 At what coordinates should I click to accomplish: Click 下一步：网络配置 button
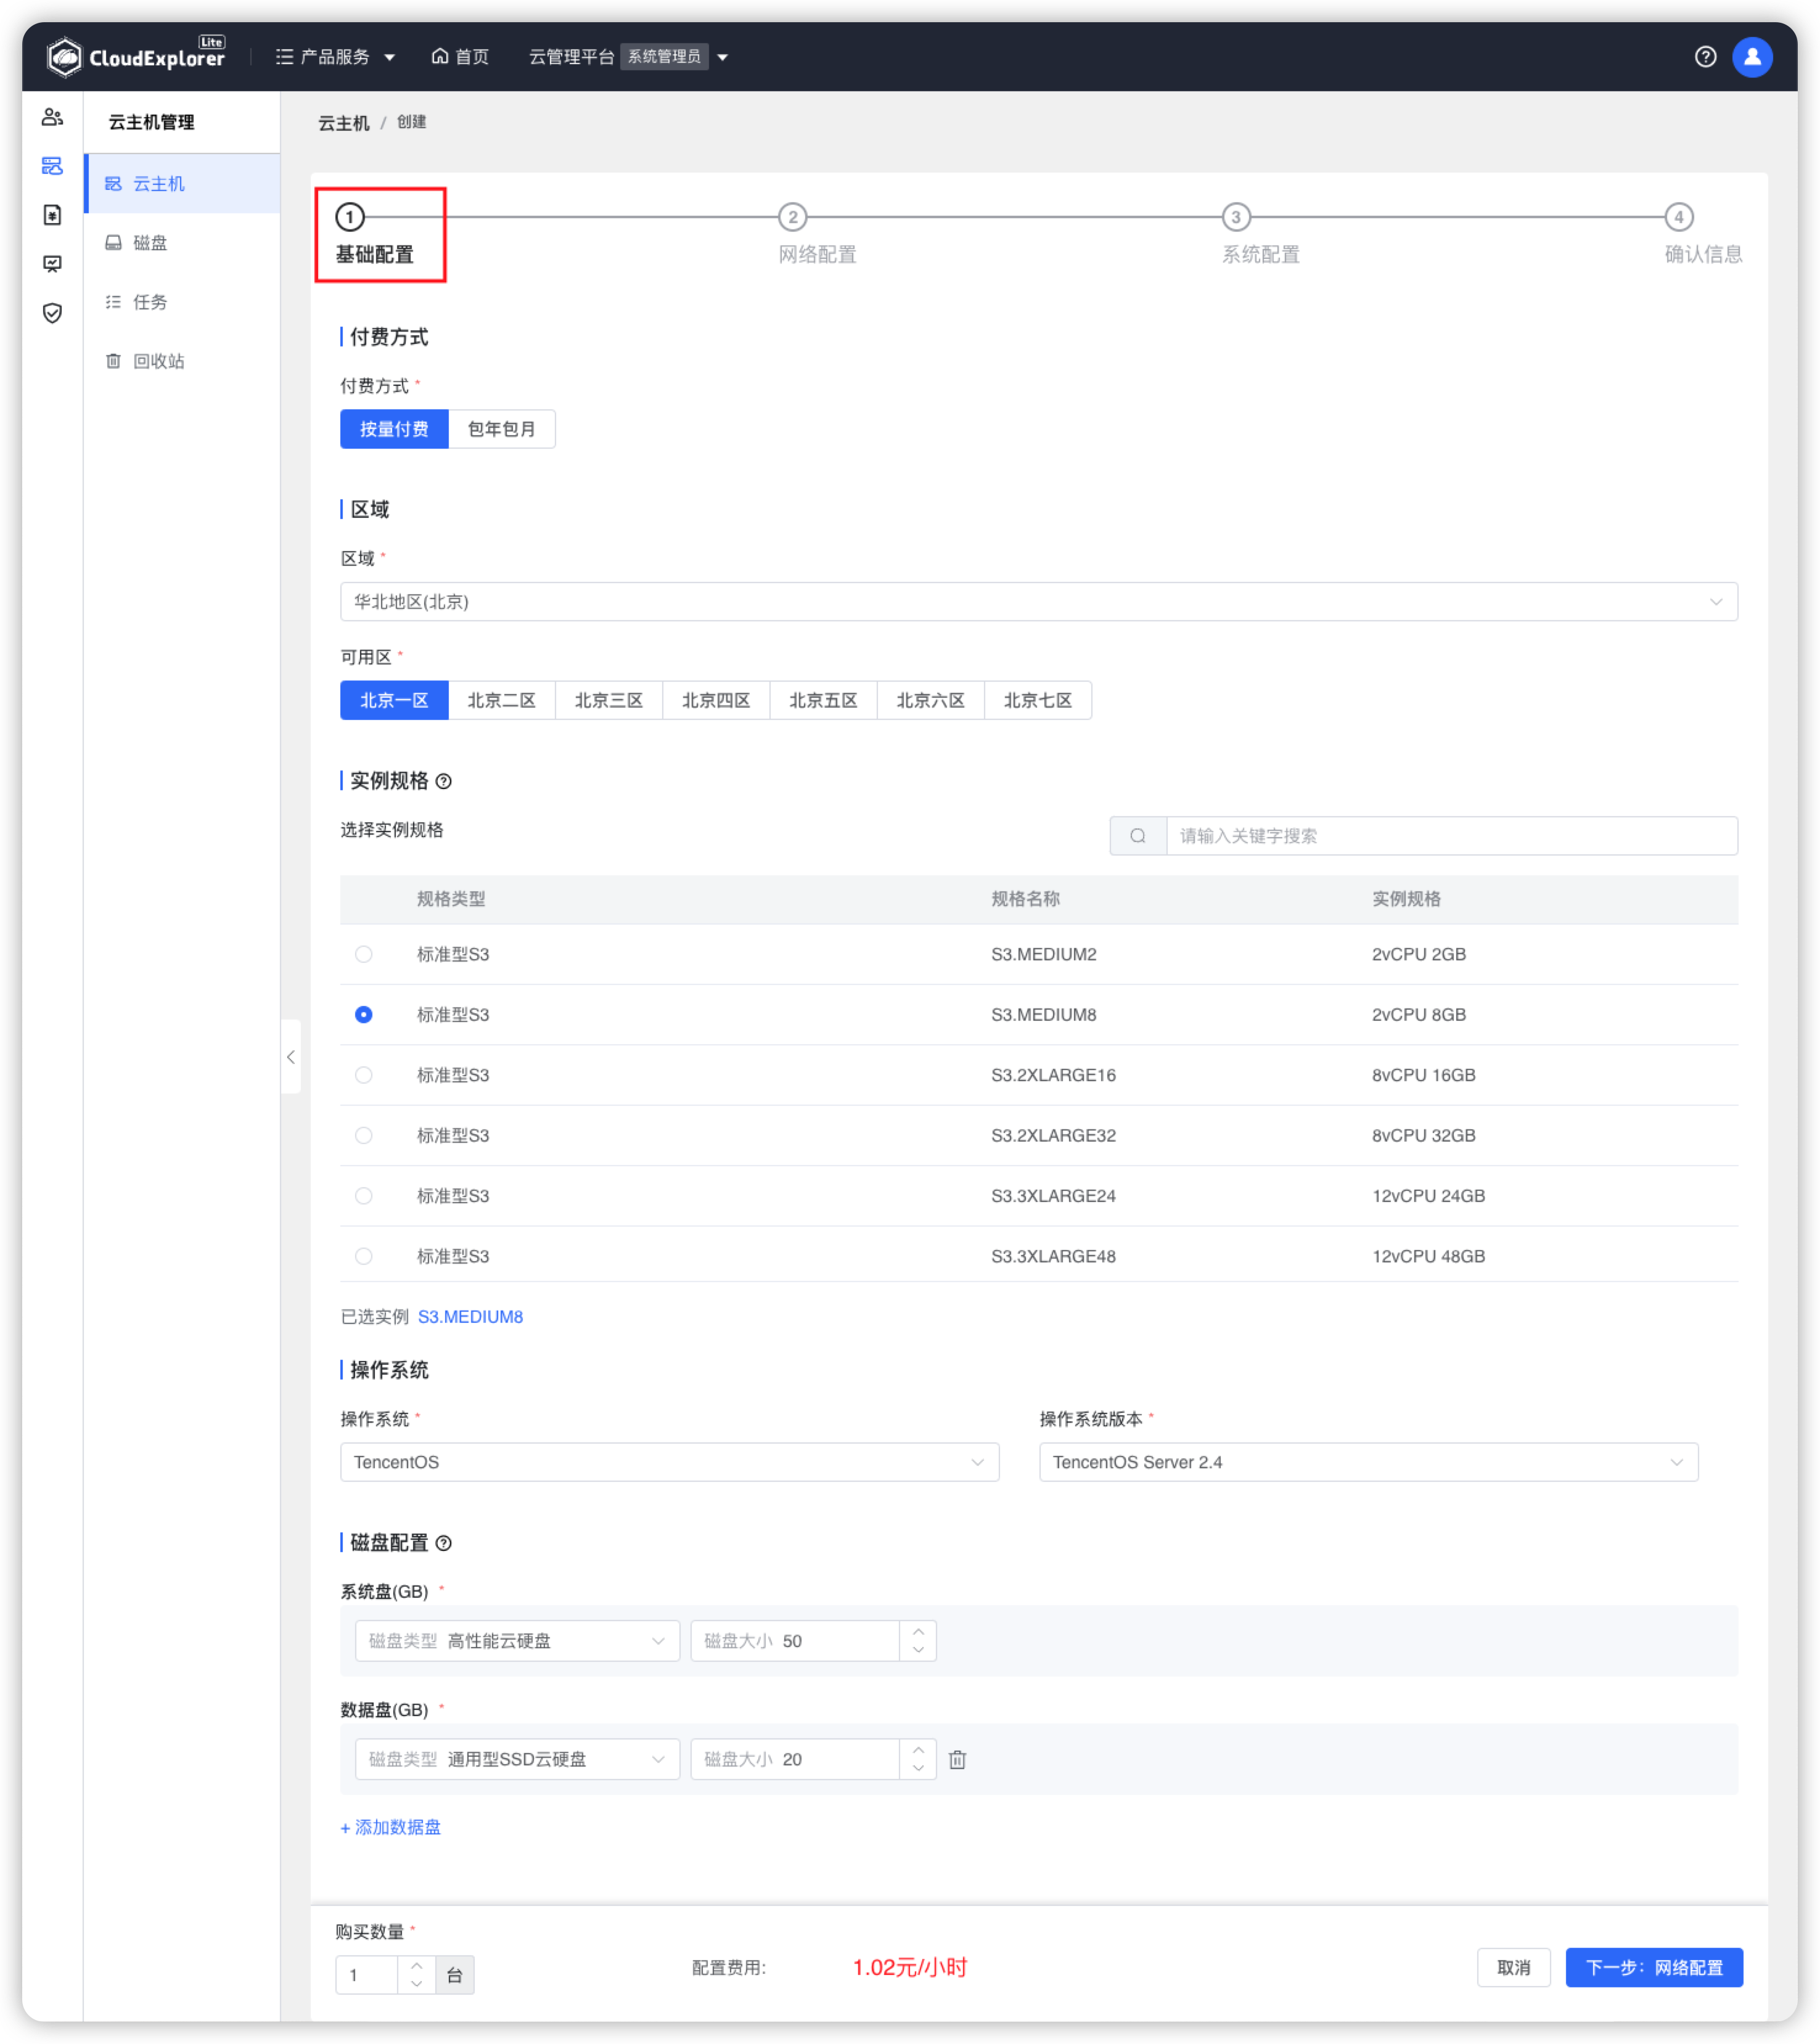(1654, 1968)
